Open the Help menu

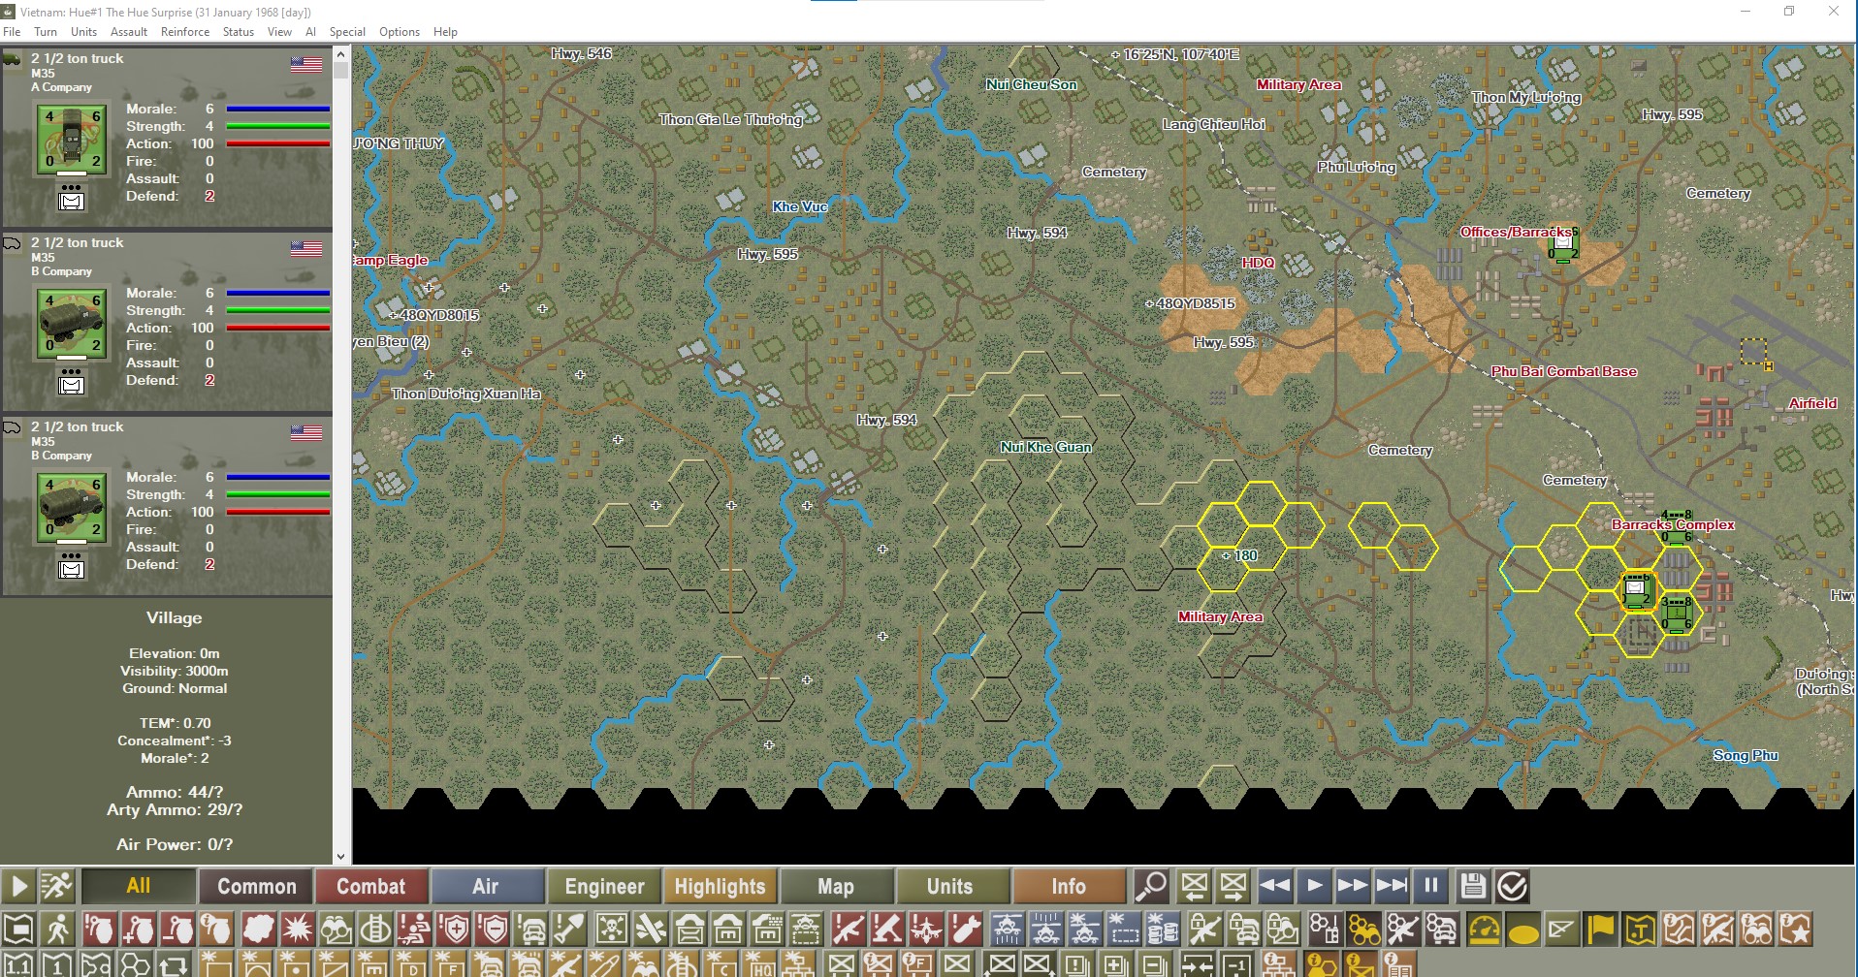tap(445, 32)
